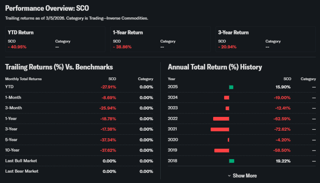Select the 2021 red return bar

tap(220, 129)
